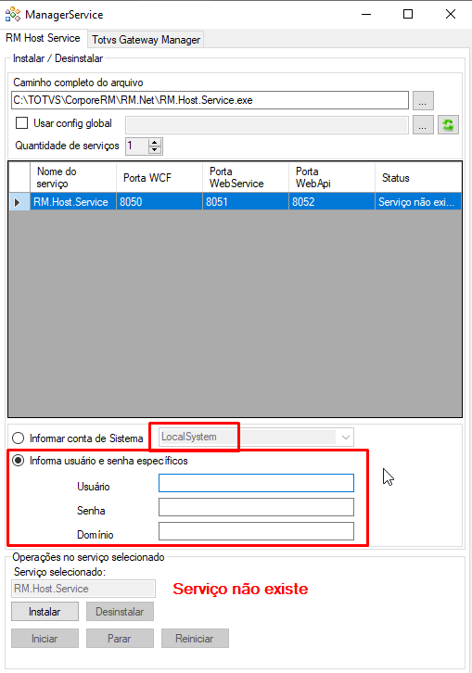This screenshot has height=673, width=472.
Task: Click the Porta WebApi column header
Action: point(332,177)
